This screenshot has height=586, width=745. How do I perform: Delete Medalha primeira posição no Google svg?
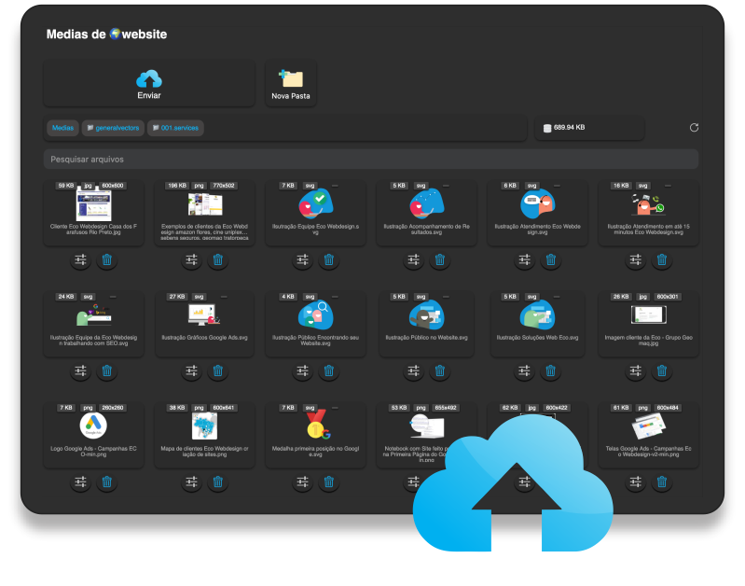(x=329, y=482)
